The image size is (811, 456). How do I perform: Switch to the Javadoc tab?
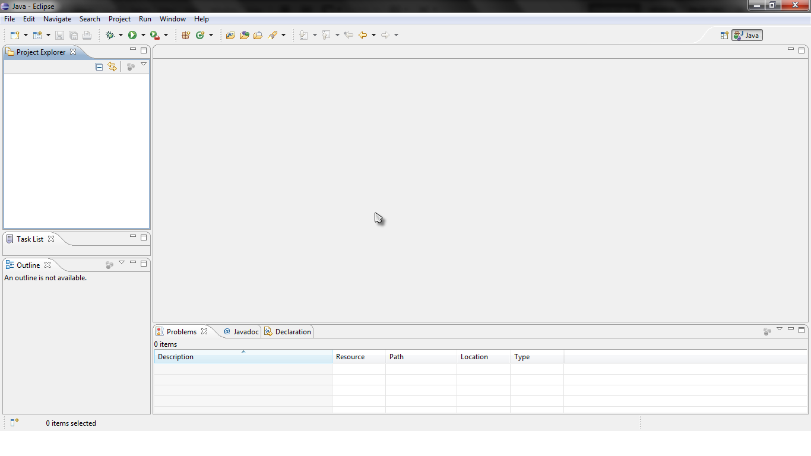(241, 332)
